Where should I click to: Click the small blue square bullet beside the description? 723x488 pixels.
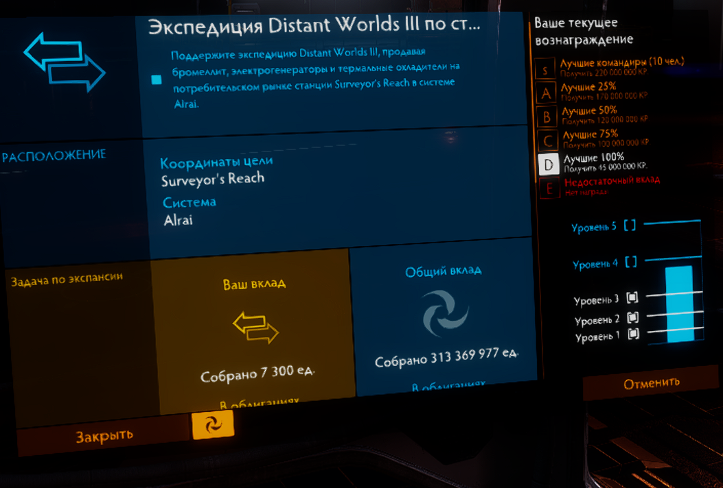click(x=157, y=80)
